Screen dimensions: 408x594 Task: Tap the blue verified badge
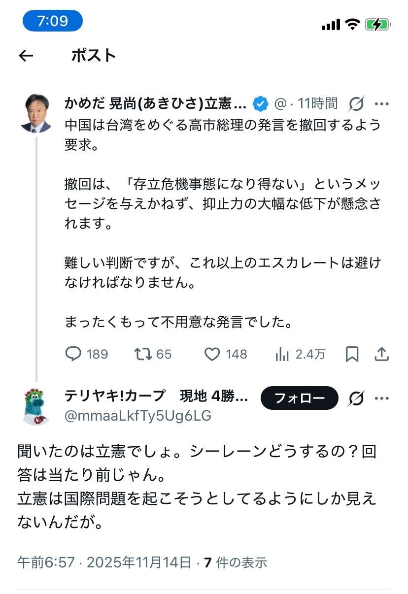(260, 104)
